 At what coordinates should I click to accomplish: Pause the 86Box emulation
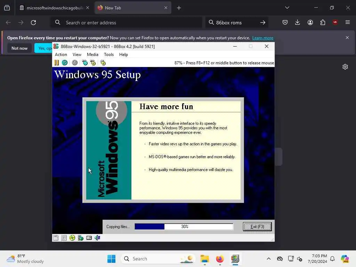click(x=57, y=63)
